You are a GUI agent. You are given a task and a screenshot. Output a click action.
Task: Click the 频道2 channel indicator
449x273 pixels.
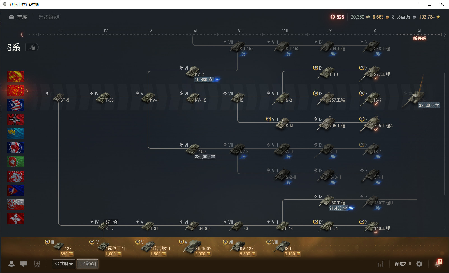[403, 264]
